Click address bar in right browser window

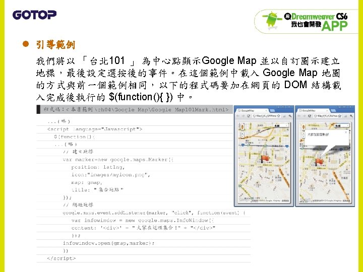tap(327, 116)
